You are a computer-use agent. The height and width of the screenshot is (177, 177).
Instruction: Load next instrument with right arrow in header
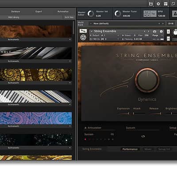[x=148, y=31]
